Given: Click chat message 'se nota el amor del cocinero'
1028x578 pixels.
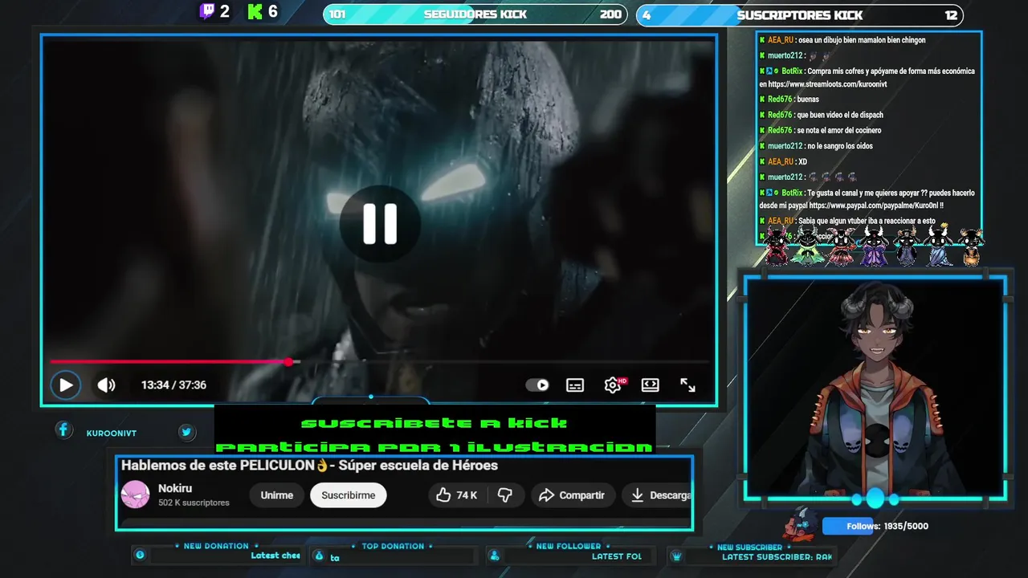Looking at the screenshot, I should click(839, 130).
